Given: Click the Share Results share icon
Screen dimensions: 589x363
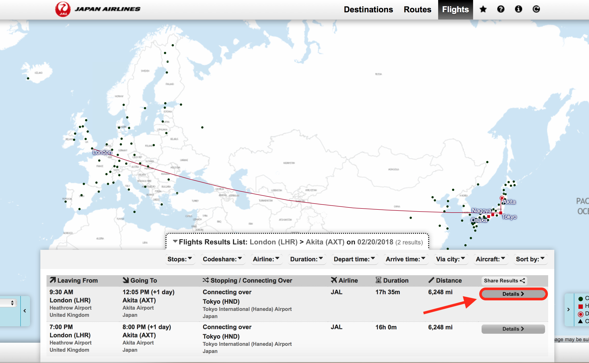Looking at the screenshot, I should coord(522,281).
